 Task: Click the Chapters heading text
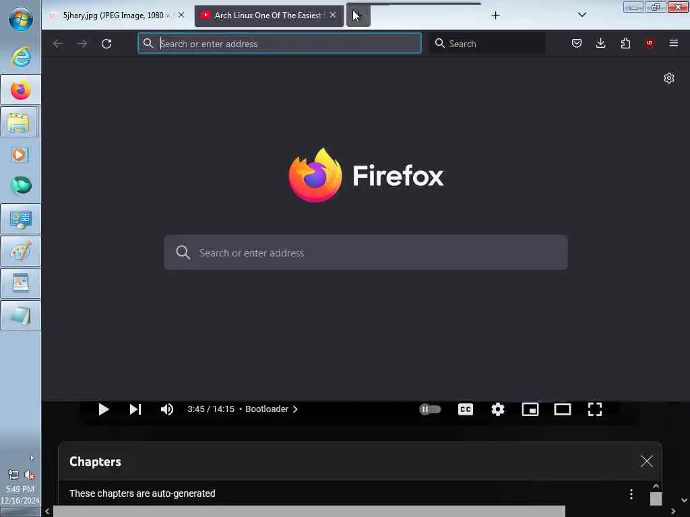point(95,462)
